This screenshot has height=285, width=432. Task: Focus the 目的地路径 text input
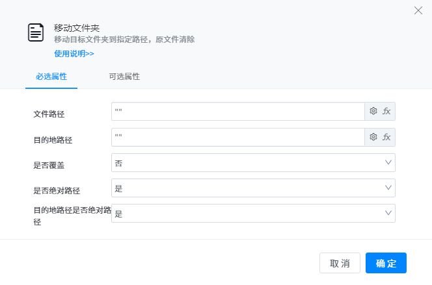point(237,137)
